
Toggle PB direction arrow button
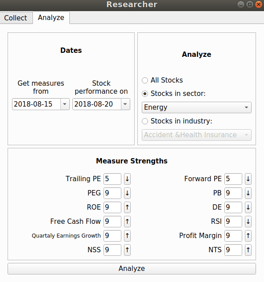[x=248, y=193]
